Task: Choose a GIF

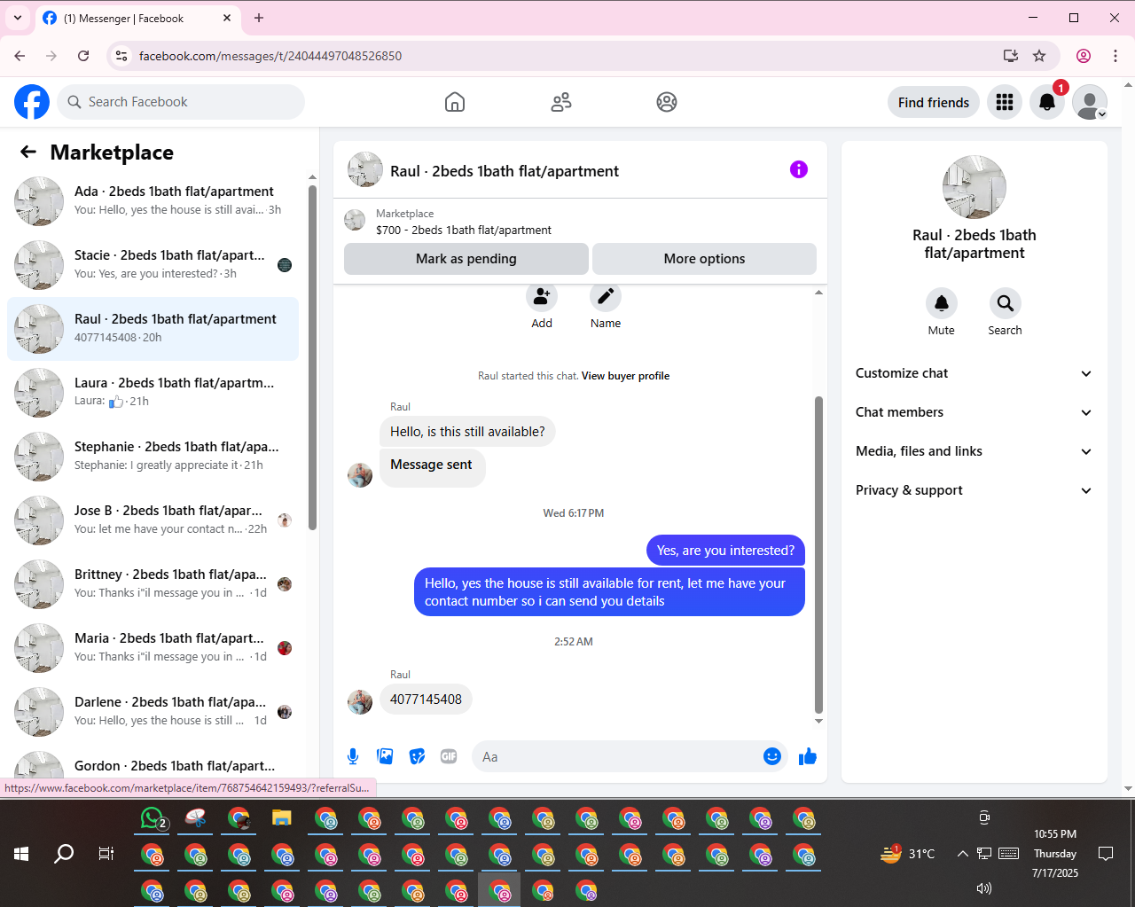Action: pyautogui.click(x=449, y=756)
